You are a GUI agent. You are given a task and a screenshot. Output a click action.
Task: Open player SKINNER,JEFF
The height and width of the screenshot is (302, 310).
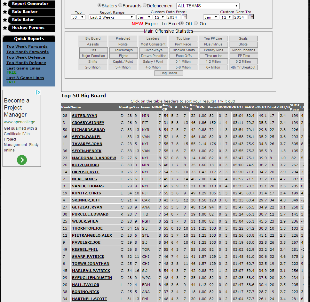tap(86, 200)
